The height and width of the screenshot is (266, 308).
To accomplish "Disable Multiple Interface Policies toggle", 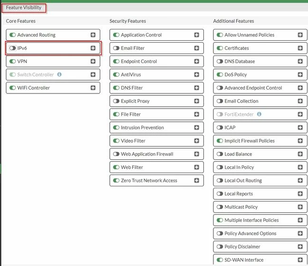I will 220,220.
